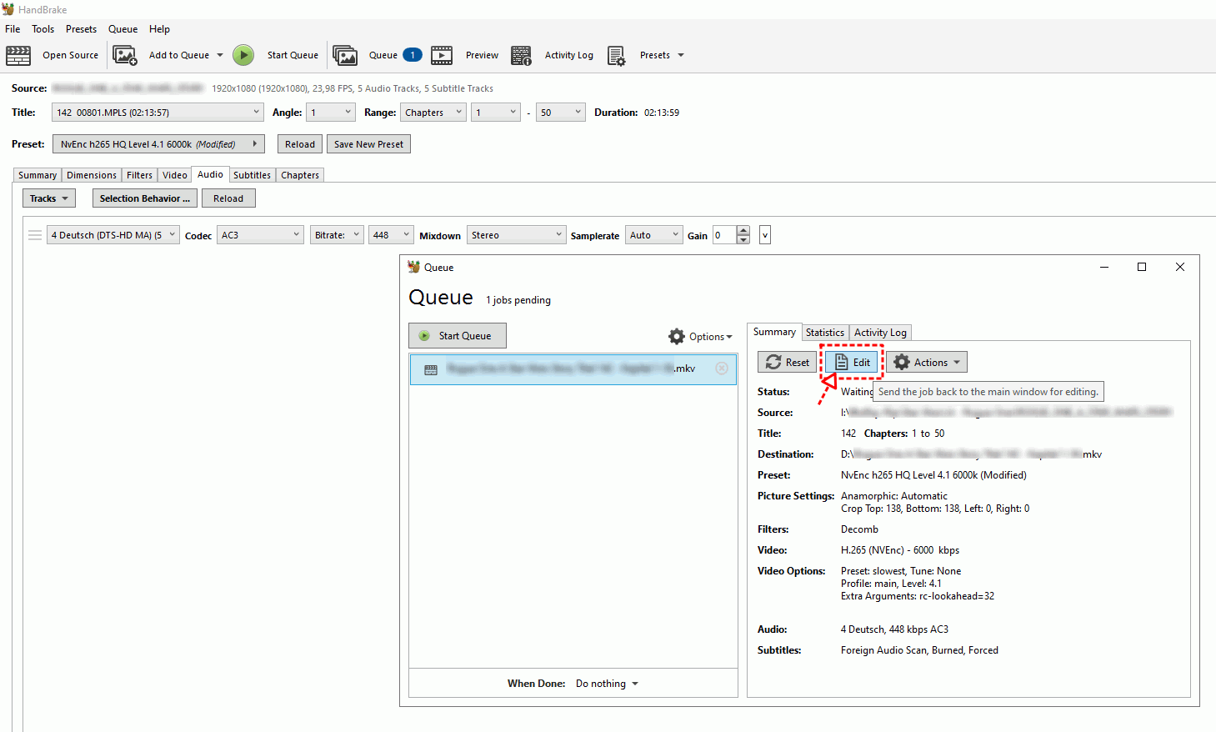
Task: Open audio source track dropdown 4 Deutsch
Action: (113, 235)
